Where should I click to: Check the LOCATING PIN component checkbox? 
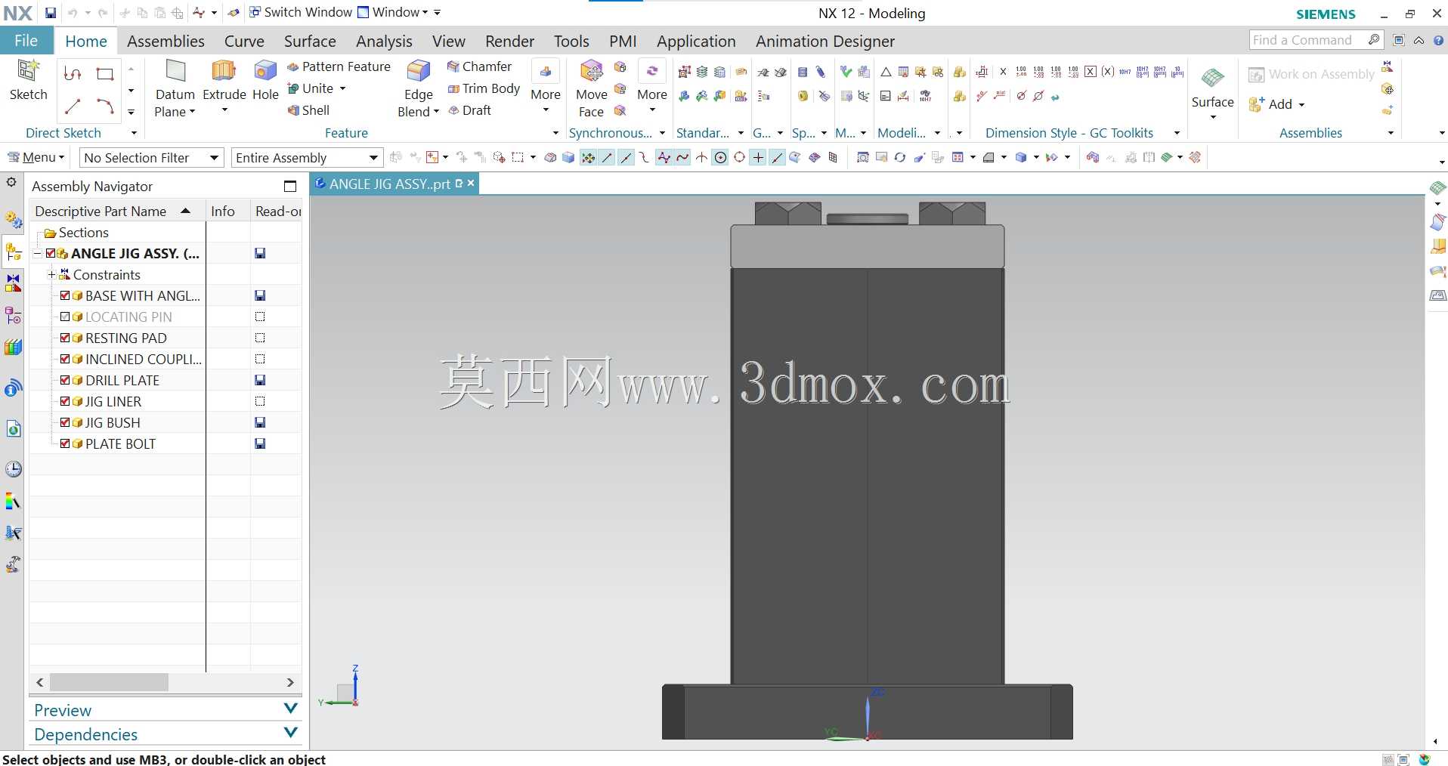65,317
